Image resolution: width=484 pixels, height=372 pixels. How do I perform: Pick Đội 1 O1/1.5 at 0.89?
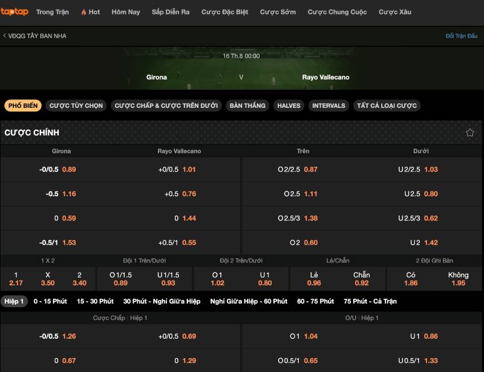tap(120, 279)
